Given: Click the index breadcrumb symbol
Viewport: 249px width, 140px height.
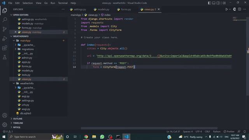Looking at the screenshot, I should (106, 15).
